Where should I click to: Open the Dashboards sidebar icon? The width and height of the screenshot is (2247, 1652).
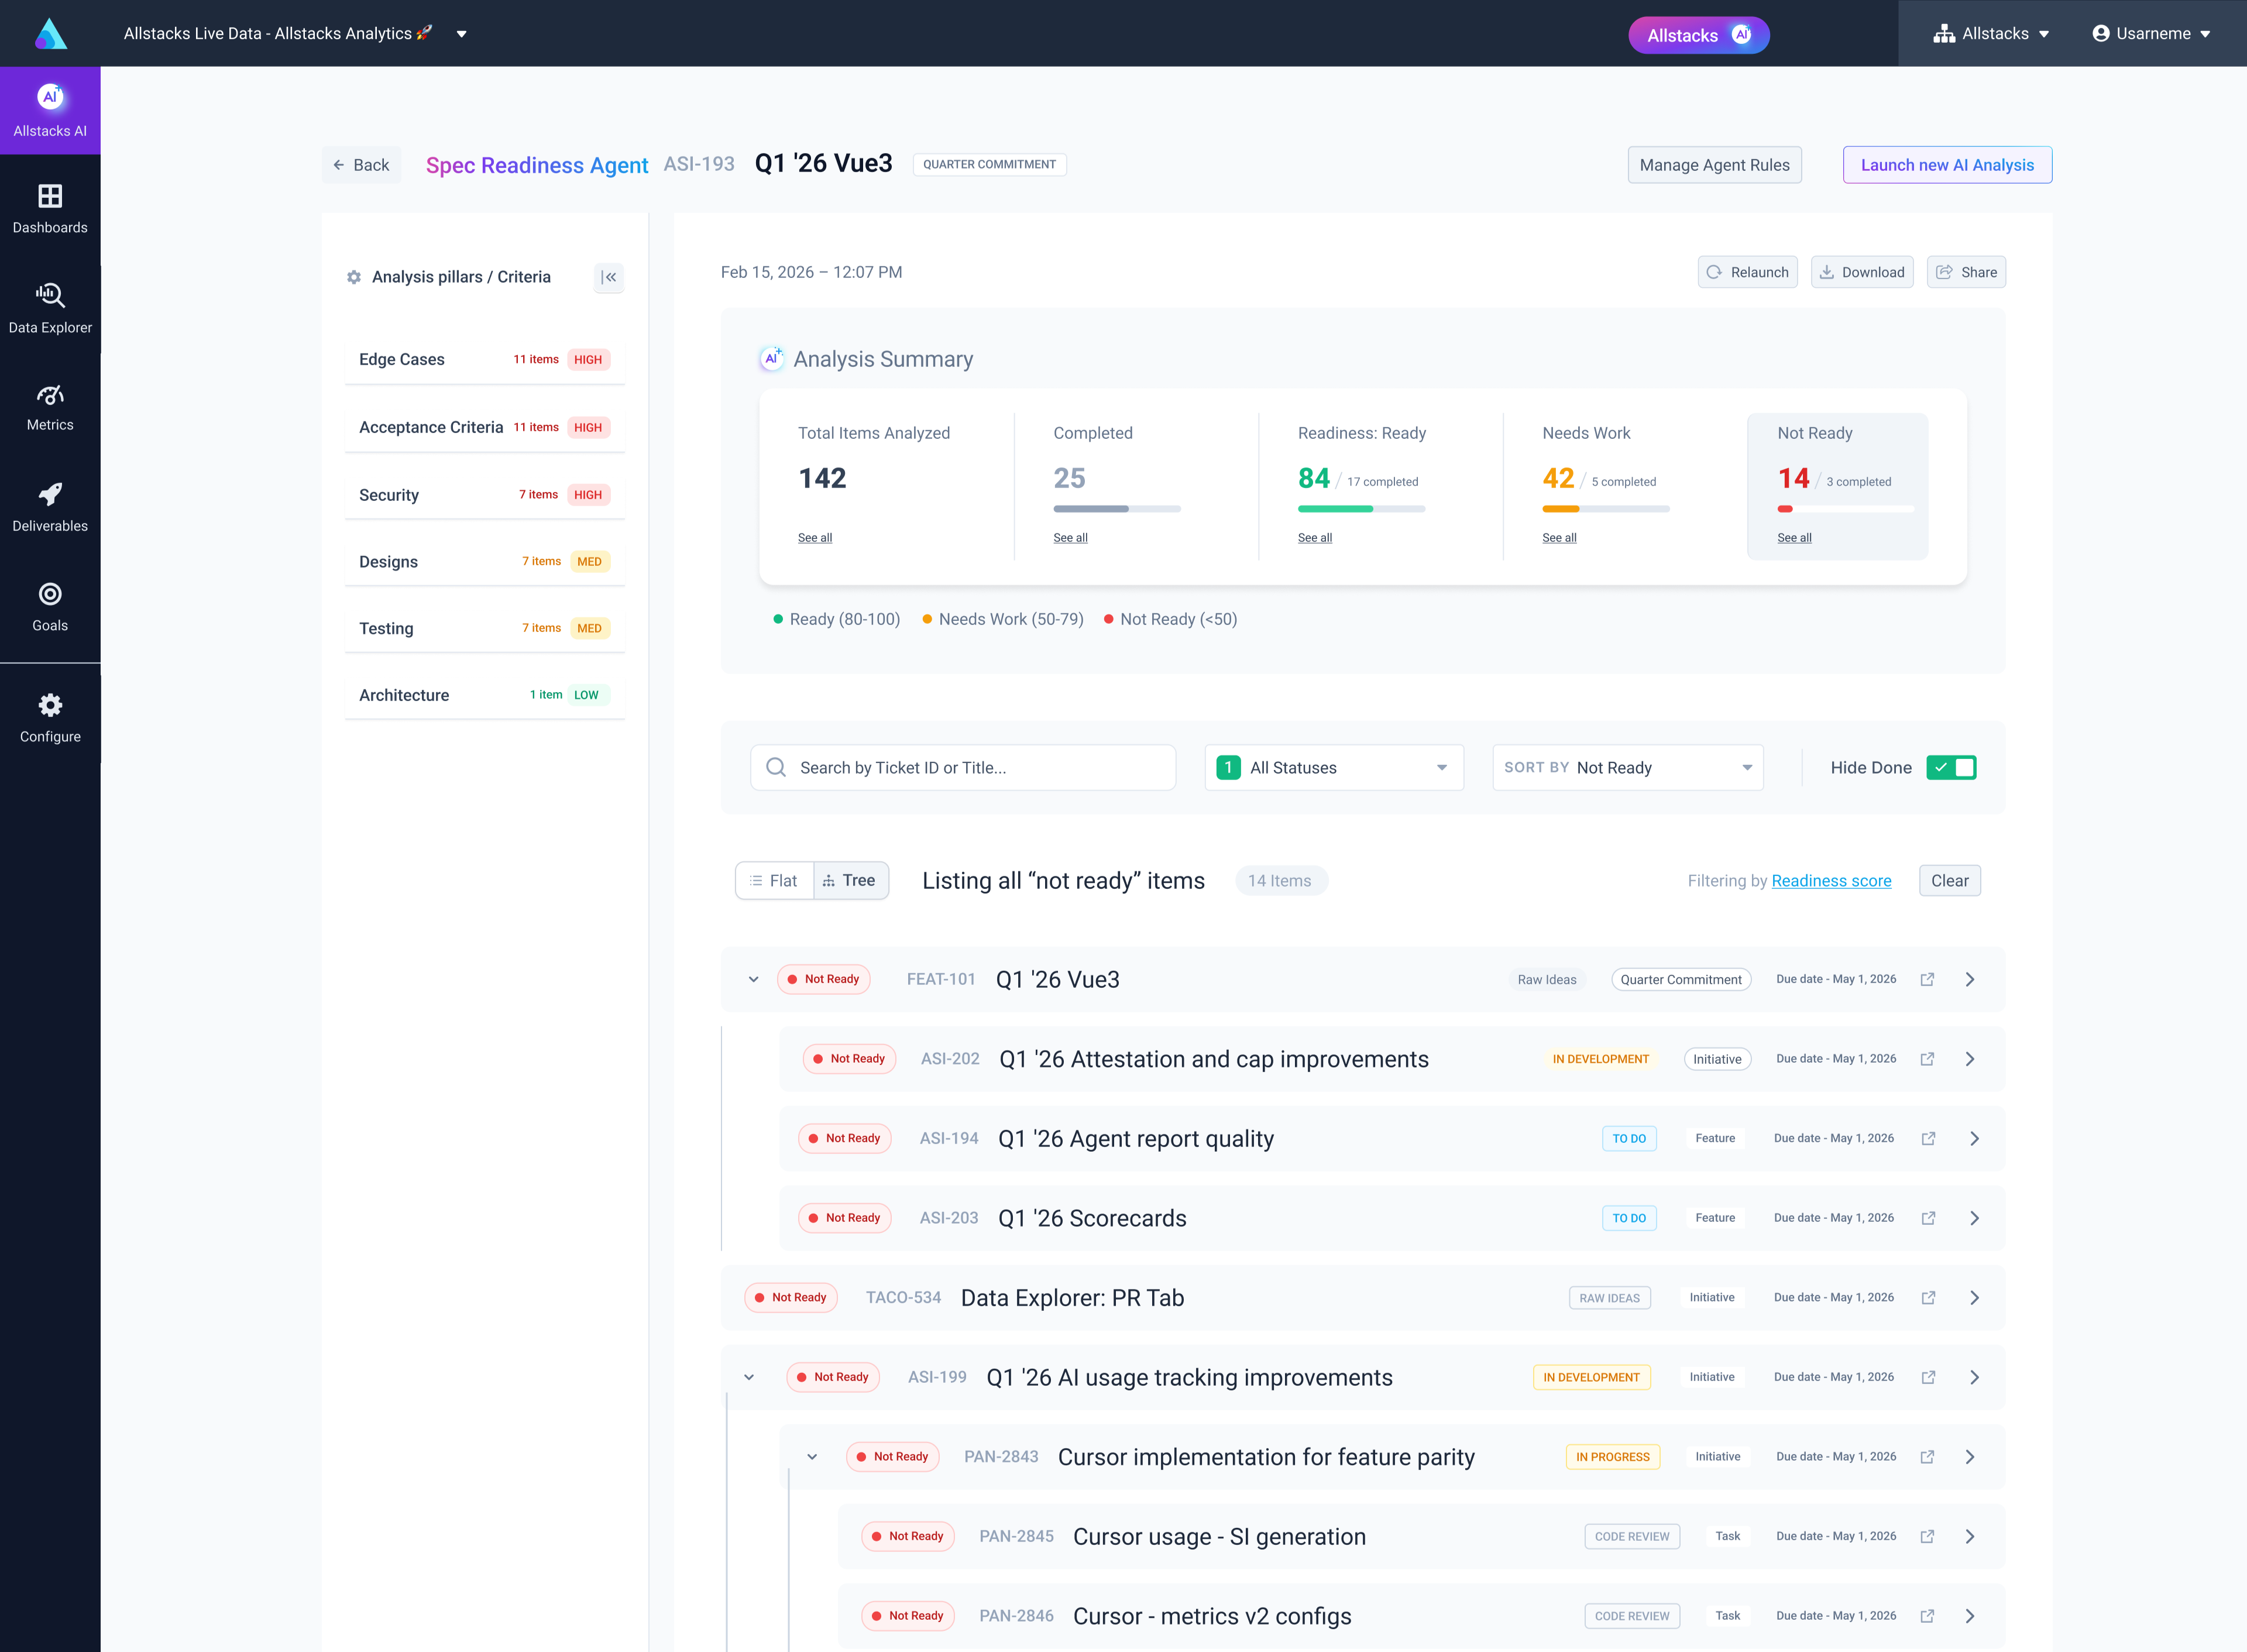pyautogui.click(x=50, y=196)
